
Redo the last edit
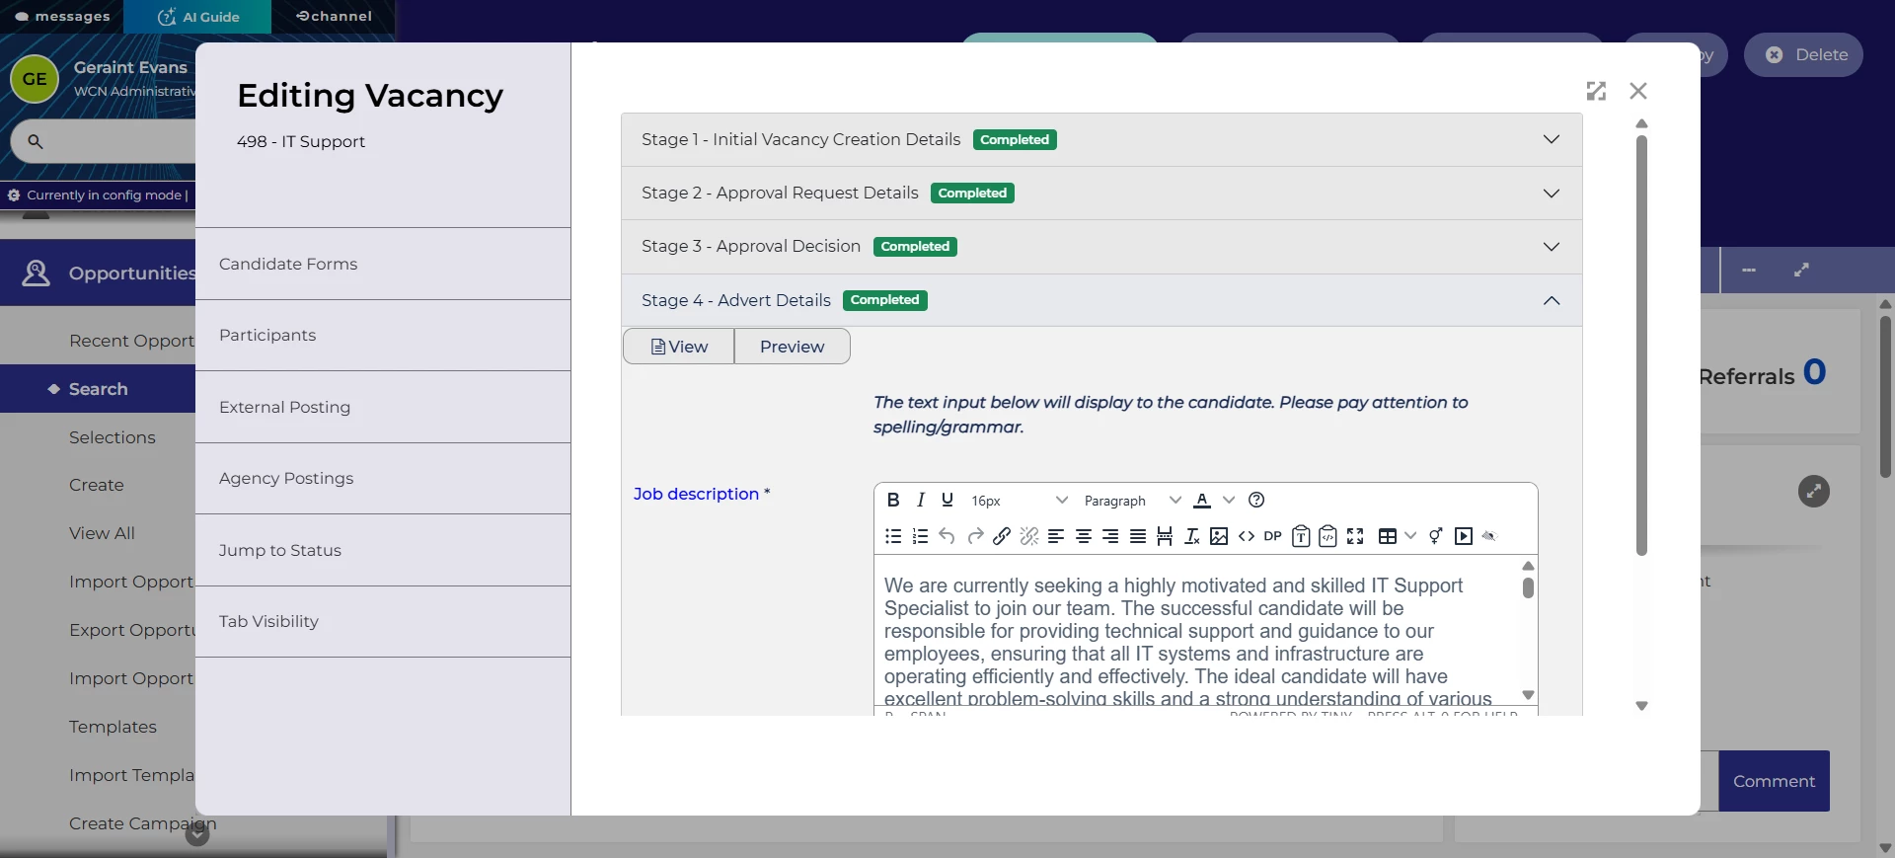click(x=975, y=536)
